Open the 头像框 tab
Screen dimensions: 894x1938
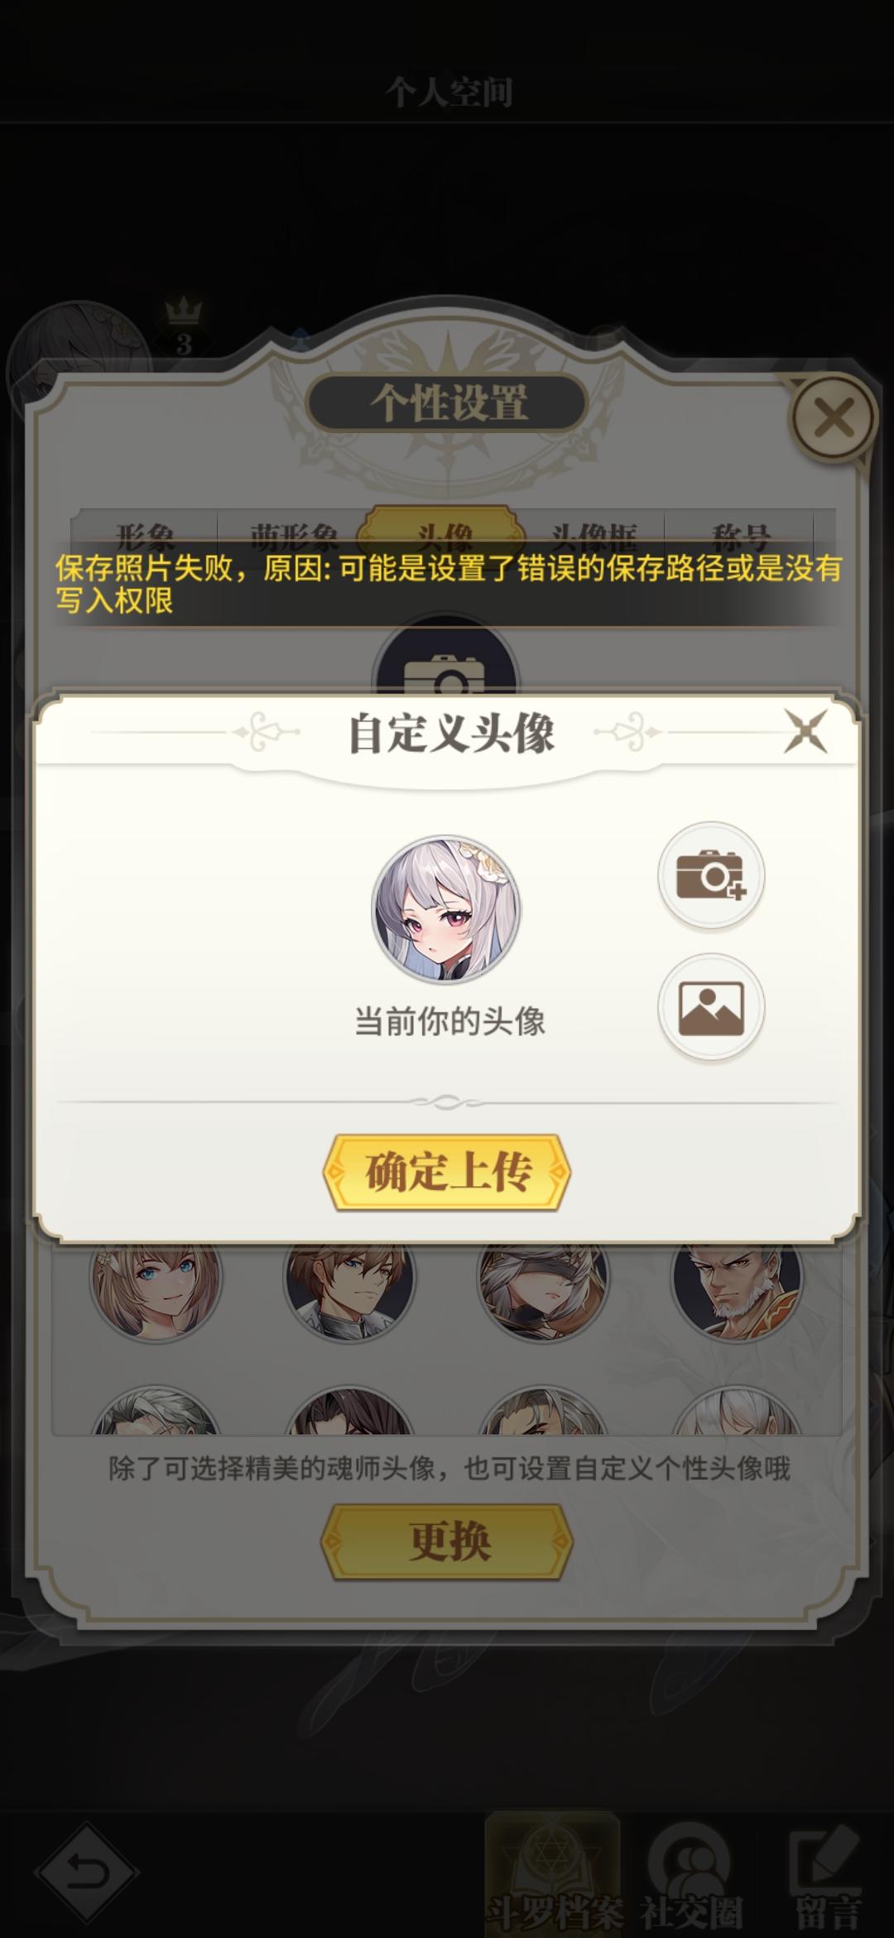click(x=594, y=534)
